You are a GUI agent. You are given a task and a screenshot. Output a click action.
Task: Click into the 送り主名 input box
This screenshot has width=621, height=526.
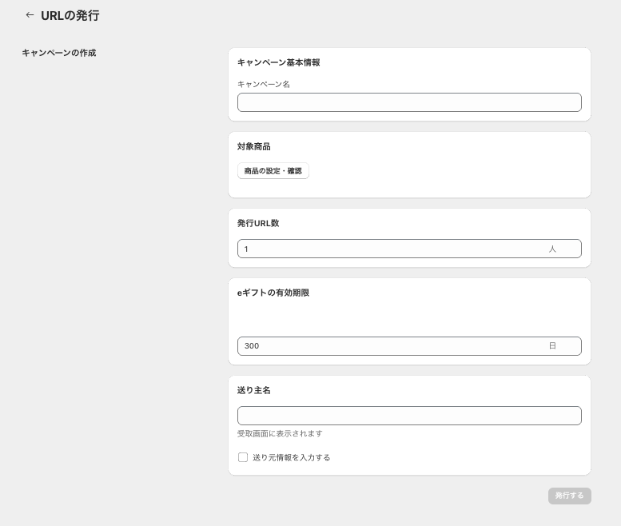(408, 416)
